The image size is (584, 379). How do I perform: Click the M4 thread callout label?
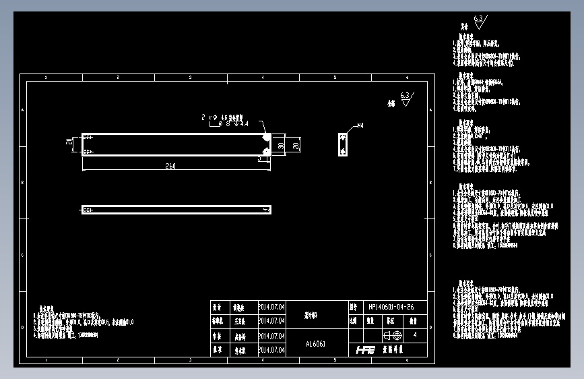tap(360, 125)
